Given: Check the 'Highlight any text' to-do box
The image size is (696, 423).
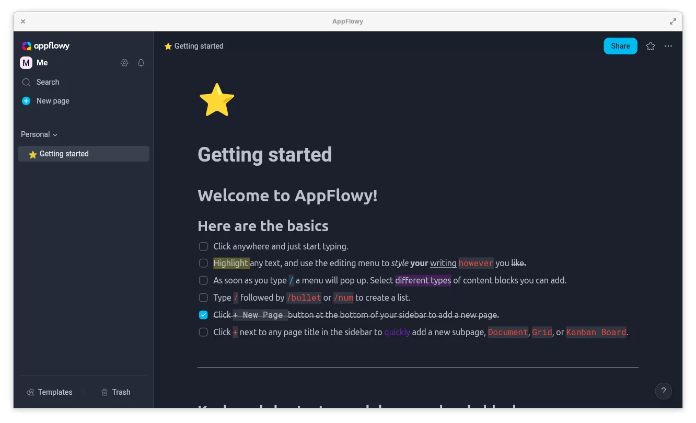Looking at the screenshot, I should click(203, 263).
